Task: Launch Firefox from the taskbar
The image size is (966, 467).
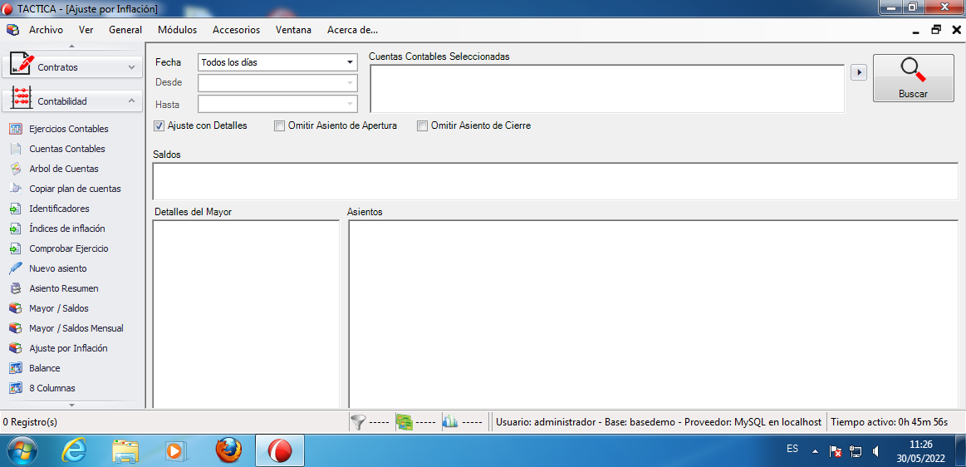Action: point(228,451)
